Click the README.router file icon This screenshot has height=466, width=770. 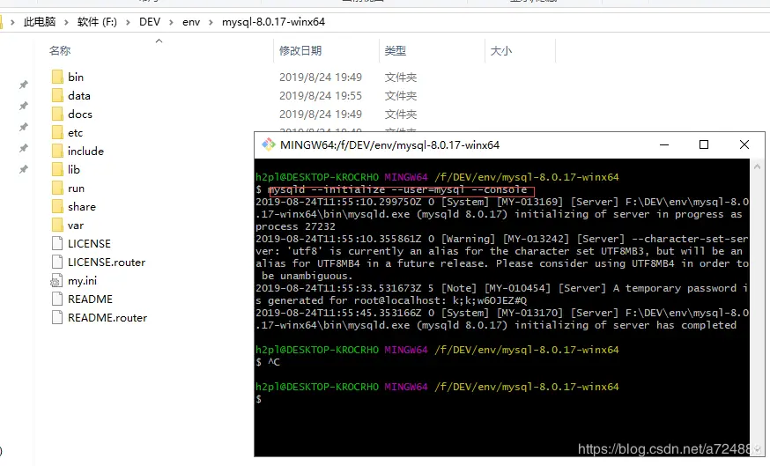click(57, 317)
